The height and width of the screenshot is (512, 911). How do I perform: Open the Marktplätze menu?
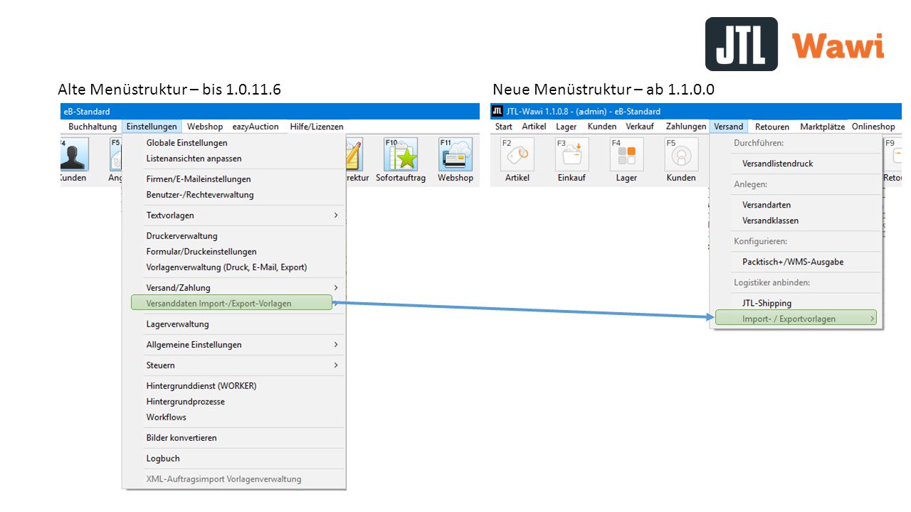click(822, 127)
